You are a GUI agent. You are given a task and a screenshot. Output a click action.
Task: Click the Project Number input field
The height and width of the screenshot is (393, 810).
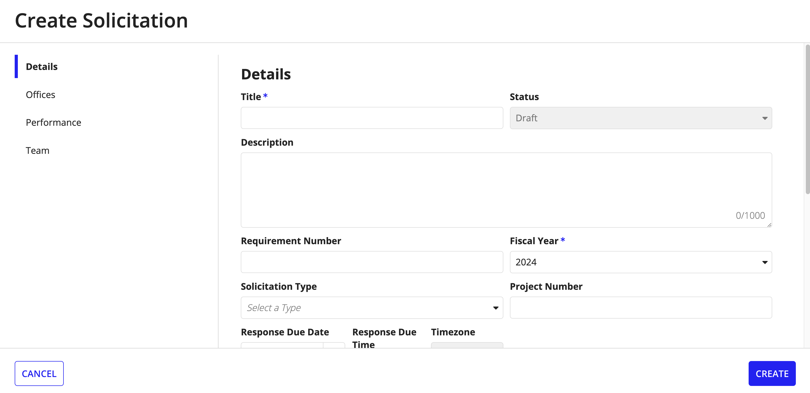pyautogui.click(x=641, y=308)
